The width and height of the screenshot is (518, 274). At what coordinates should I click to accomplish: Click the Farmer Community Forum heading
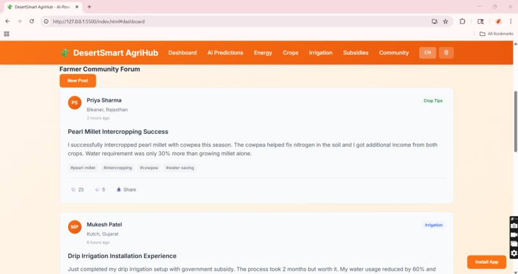(100, 69)
